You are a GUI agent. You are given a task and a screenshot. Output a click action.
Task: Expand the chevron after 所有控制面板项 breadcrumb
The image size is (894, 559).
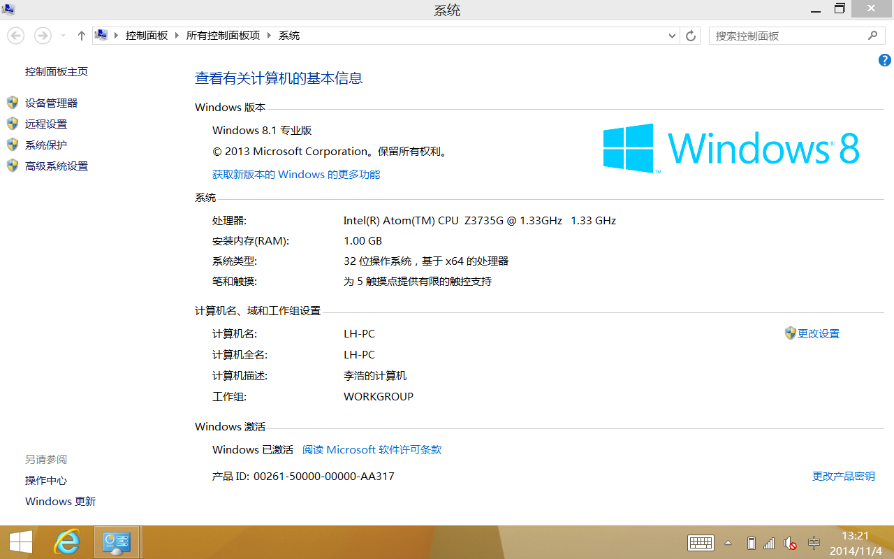270,36
